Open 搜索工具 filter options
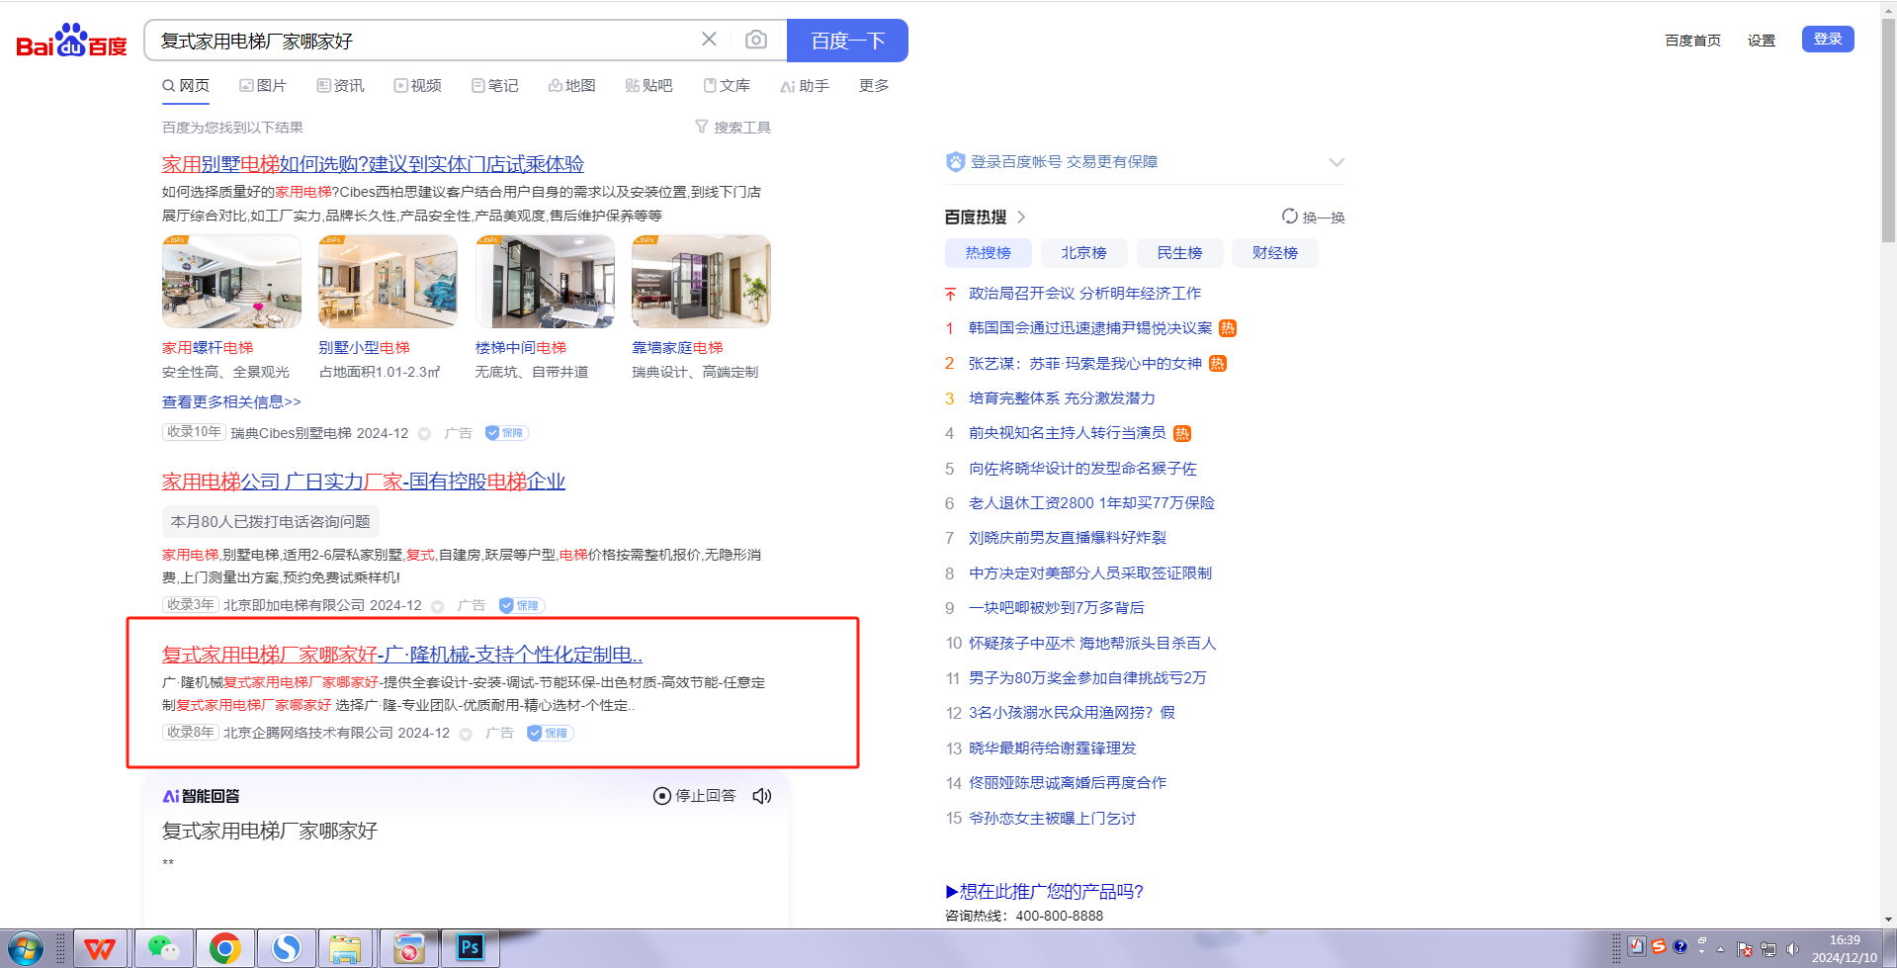Screen dimensions: 1897x968 coord(733,128)
